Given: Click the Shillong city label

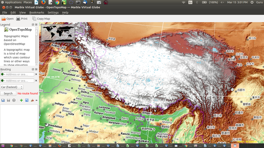Looking at the screenshot, I should [167, 122].
